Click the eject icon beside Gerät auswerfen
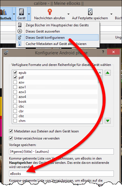This screenshot has width=122, height=189. (x=20, y=31)
